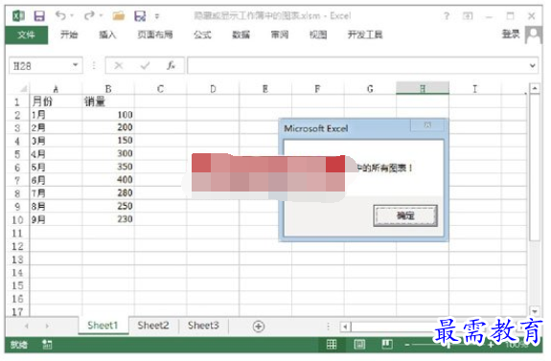Redo the last action
This screenshot has width=551, height=361.
(x=89, y=16)
